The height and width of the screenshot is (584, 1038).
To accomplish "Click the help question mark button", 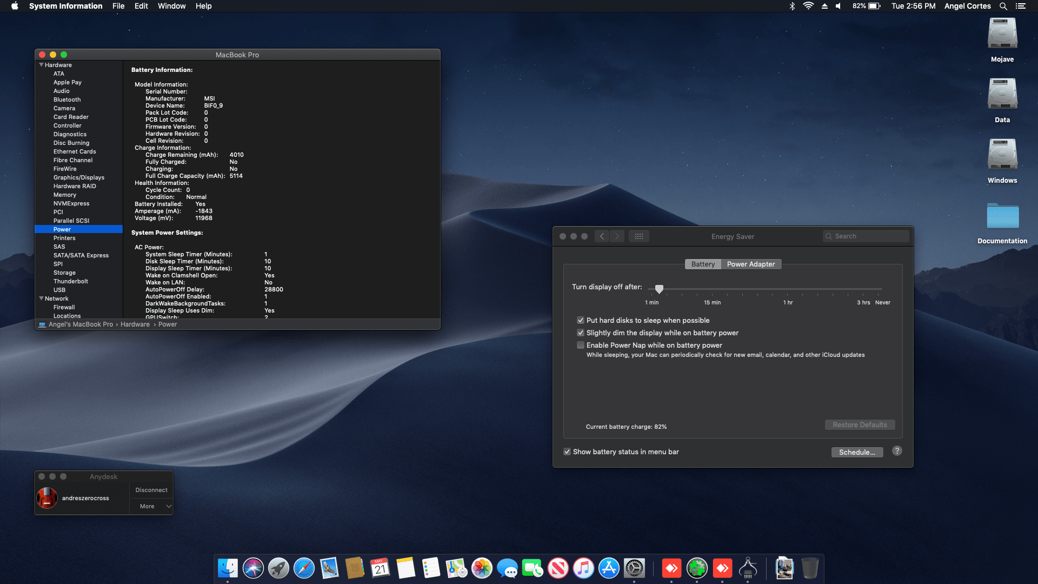I will click(x=897, y=451).
